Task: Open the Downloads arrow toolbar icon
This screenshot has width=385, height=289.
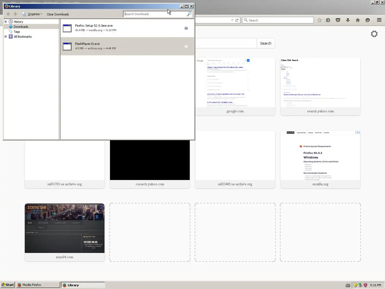Action: (348, 20)
